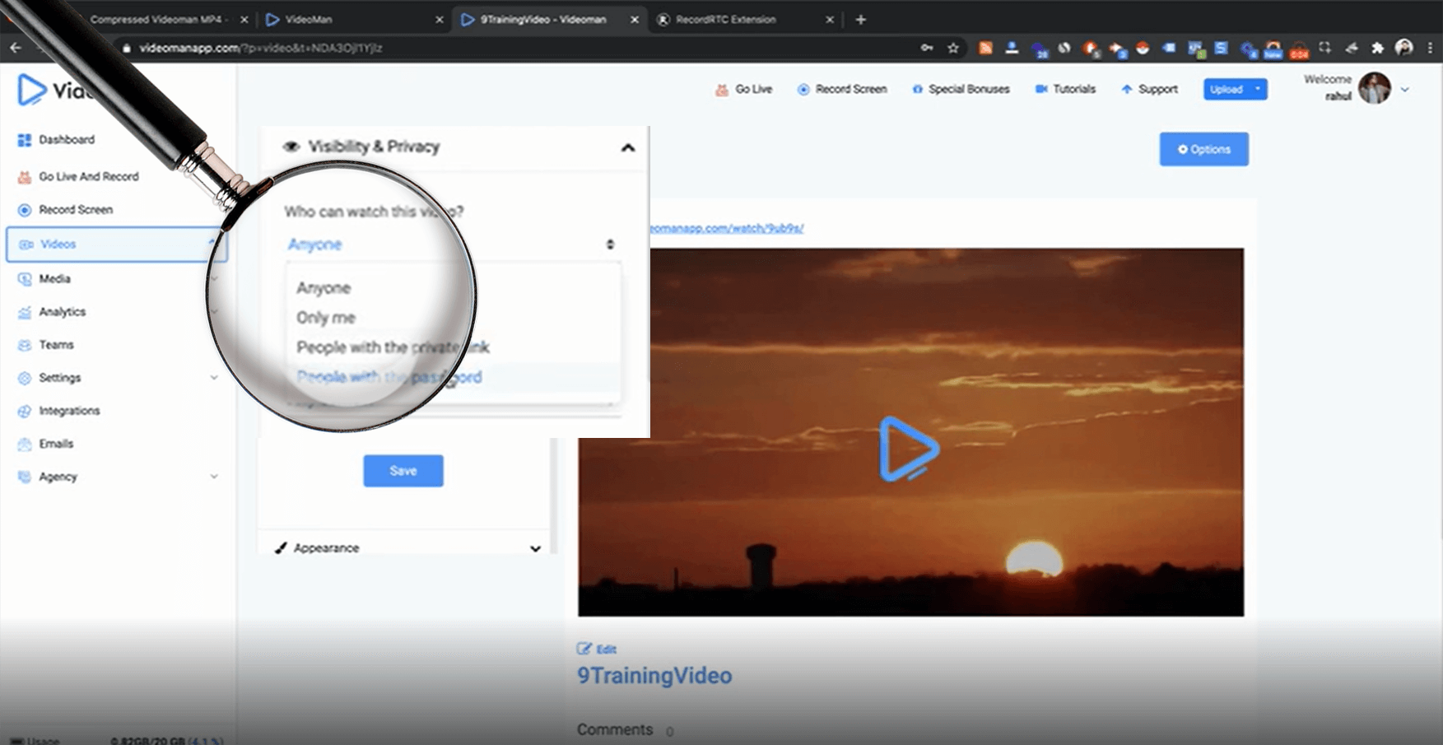This screenshot has width=1443, height=745.
Task: Click the RSS feed extension icon
Action: [x=985, y=48]
